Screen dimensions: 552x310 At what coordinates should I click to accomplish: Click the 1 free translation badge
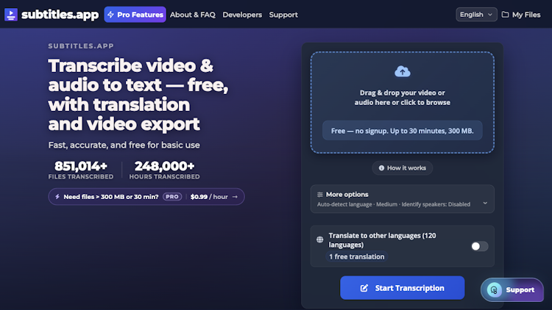[357, 256]
